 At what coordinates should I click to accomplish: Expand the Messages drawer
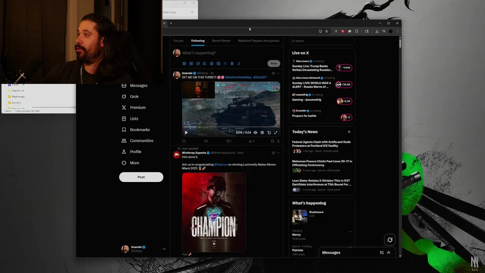coord(388,253)
